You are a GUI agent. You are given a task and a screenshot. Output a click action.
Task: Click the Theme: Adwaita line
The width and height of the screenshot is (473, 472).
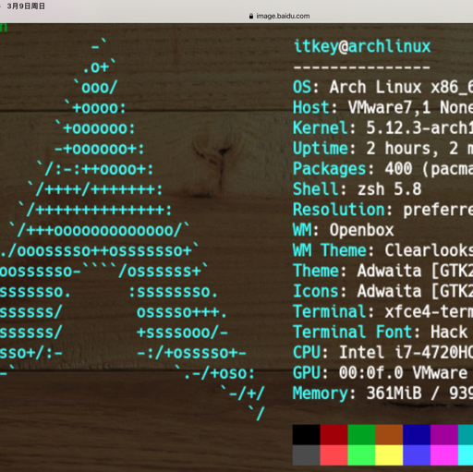[382, 271]
